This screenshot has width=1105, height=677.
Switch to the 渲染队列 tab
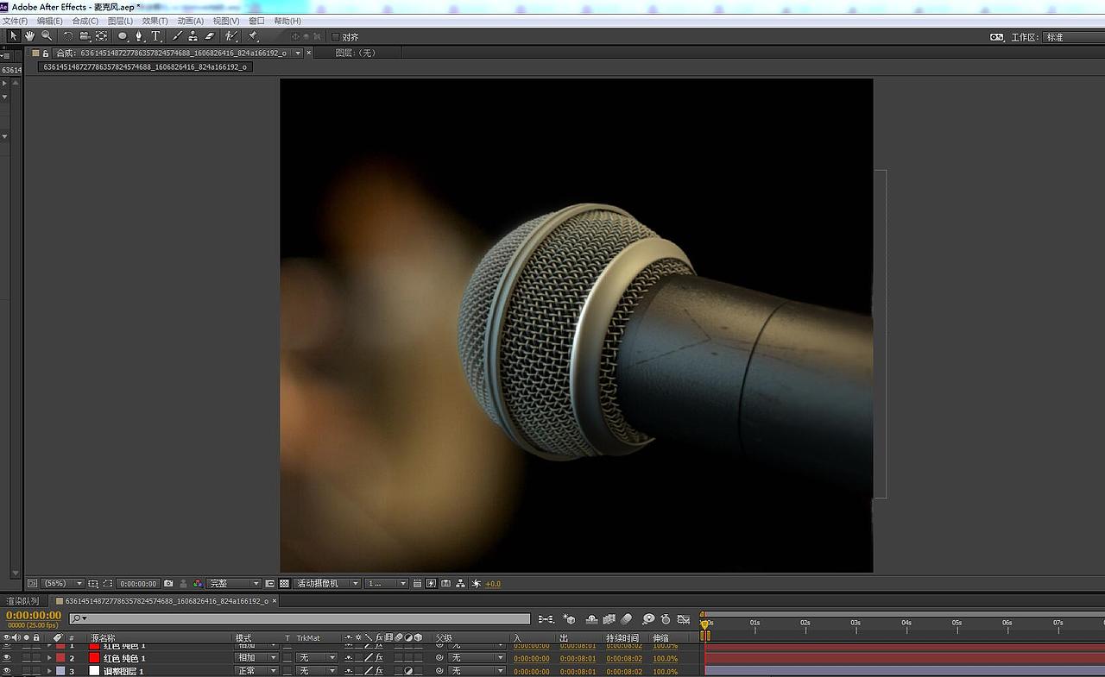click(22, 601)
